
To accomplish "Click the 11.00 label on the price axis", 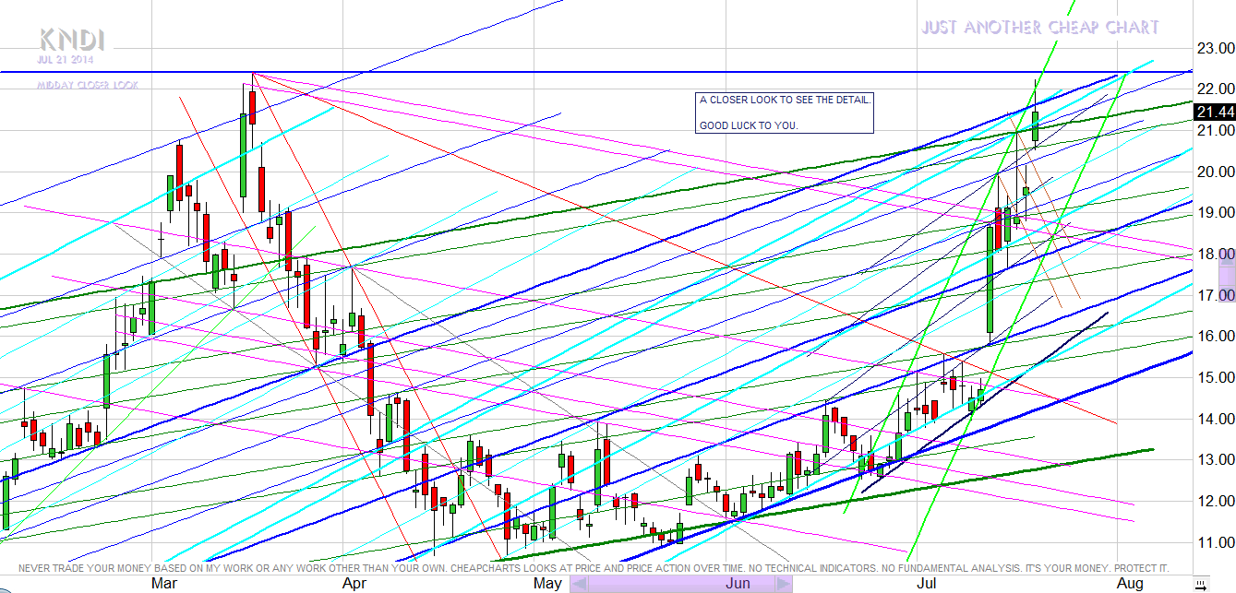I will [x=1214, y=542].
